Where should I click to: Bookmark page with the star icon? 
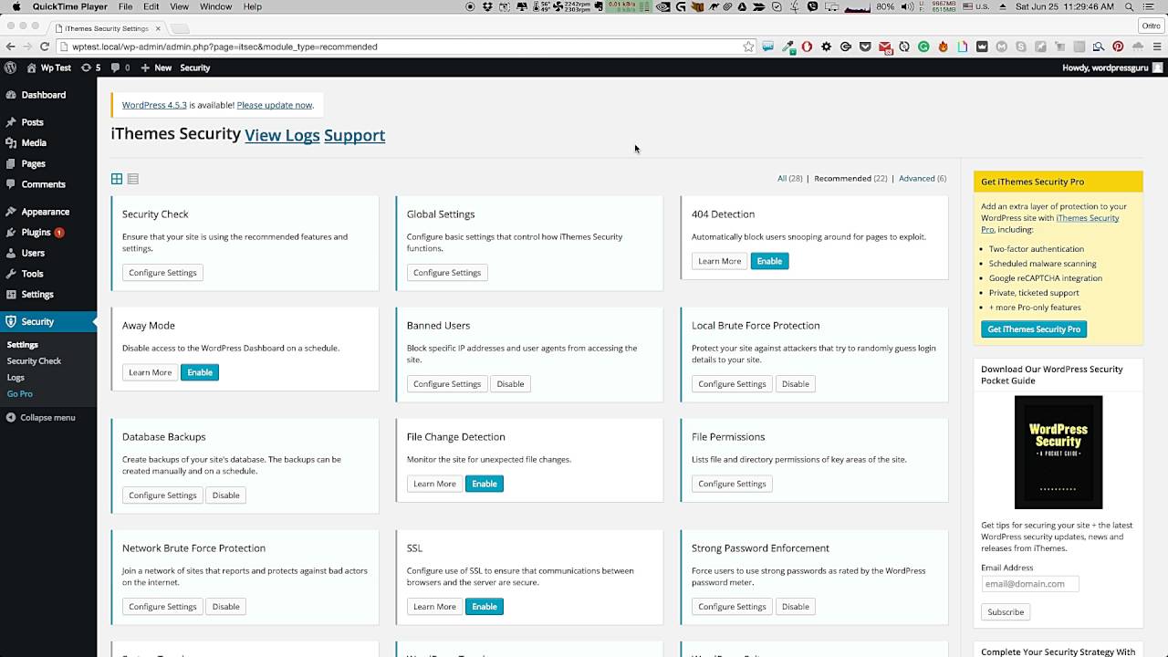pos(748,47)
